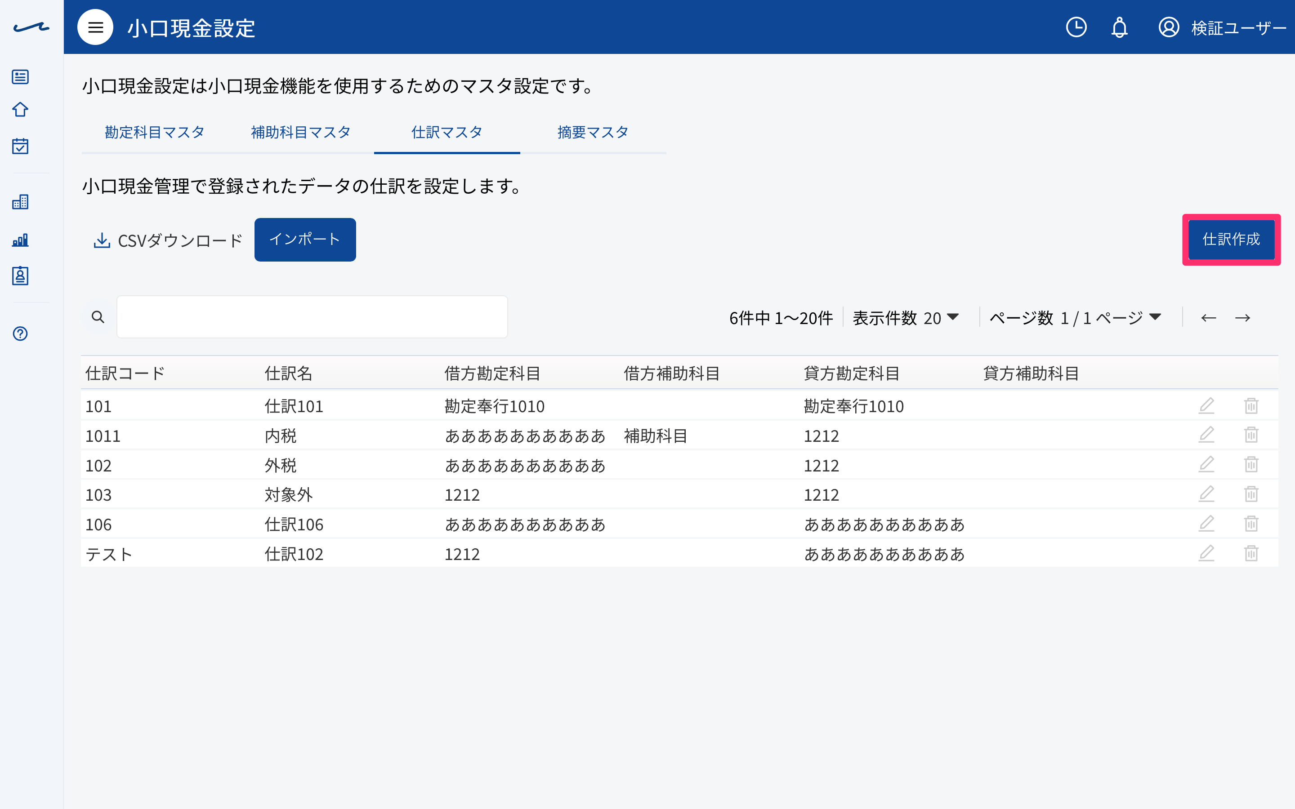The image size is (1295, 809).
Task: Click the wave logo in sidebar
Action: [31, 27]
